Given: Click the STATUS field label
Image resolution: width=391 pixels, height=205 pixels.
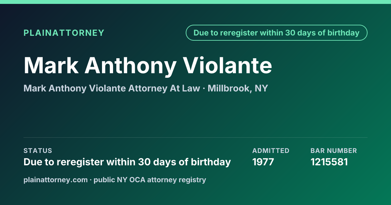Looking at the screenshot, I should coord(38,151).
